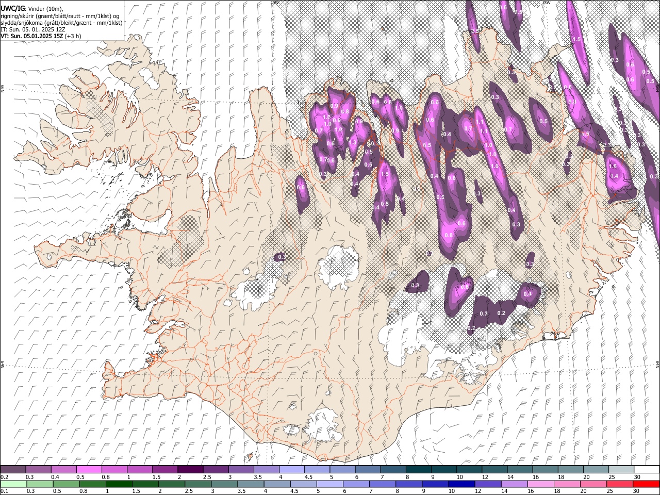Click the dark mauve snow swatch for 0.2

point(13,469)
